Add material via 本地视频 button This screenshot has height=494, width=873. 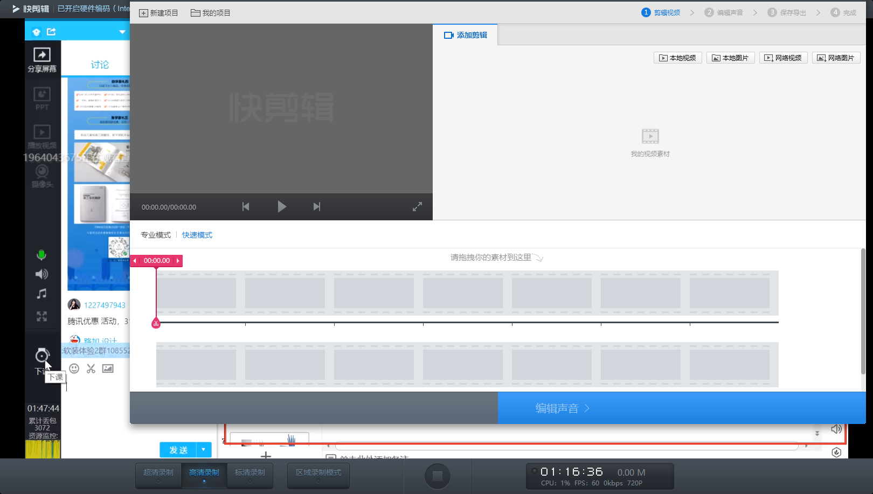coord(678,58)
